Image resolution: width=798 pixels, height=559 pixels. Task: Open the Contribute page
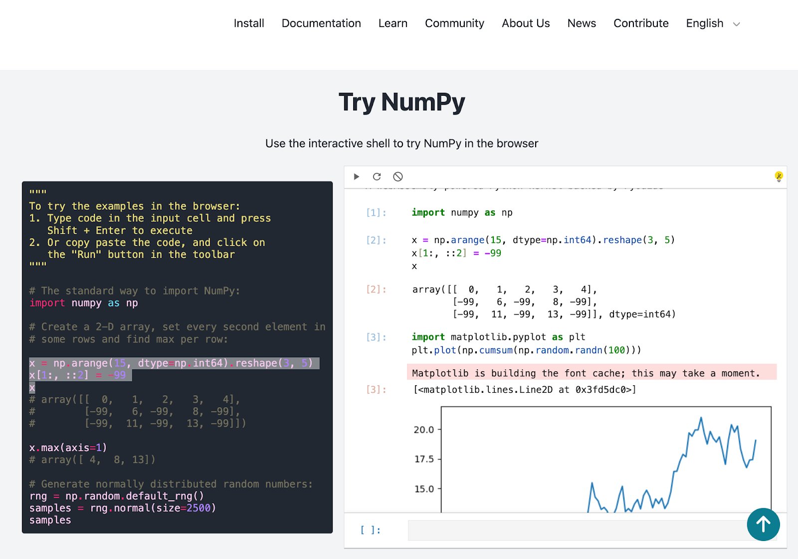(641, 23)
